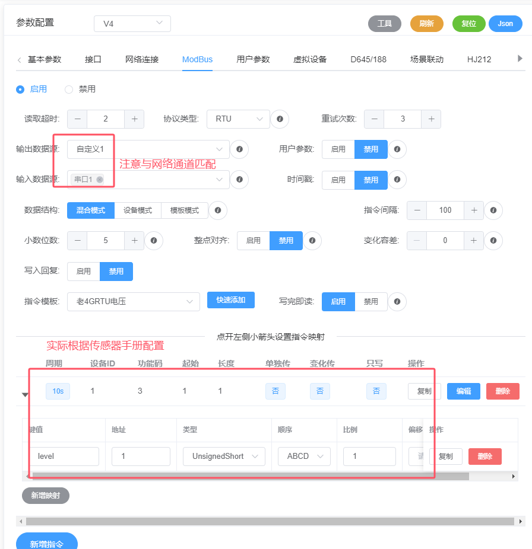Open 指令模板 老4GRTU电压 dropdown

click(134, 301)
